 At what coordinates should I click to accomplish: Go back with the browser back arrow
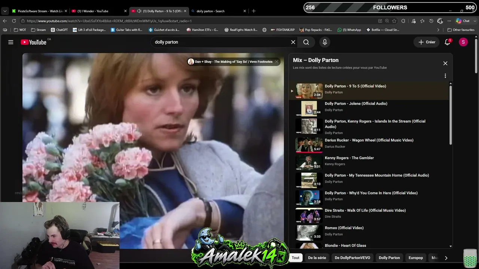pyautogui.click(x=5, y=21)
